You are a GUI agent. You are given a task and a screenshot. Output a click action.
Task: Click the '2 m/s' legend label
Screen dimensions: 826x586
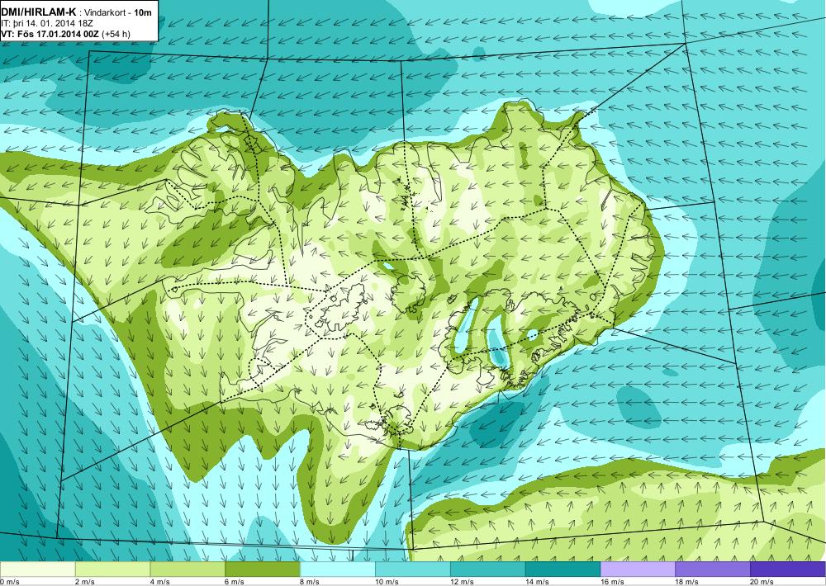pyautogui.click(x=85, y=582)
